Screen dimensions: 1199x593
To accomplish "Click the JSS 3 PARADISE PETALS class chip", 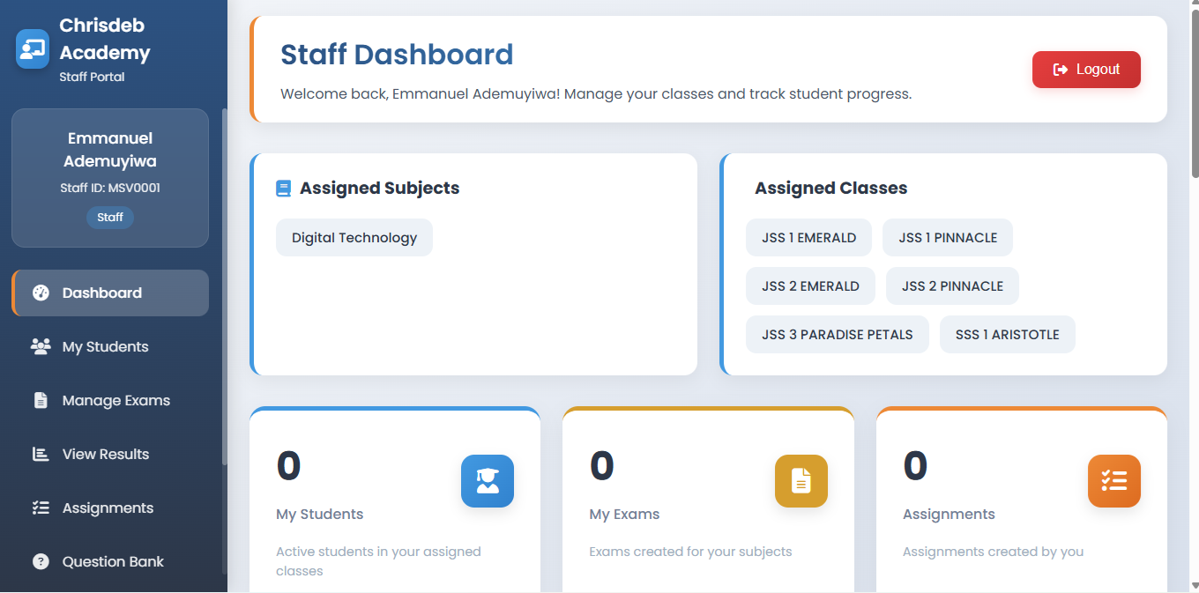I will (837, 334).
